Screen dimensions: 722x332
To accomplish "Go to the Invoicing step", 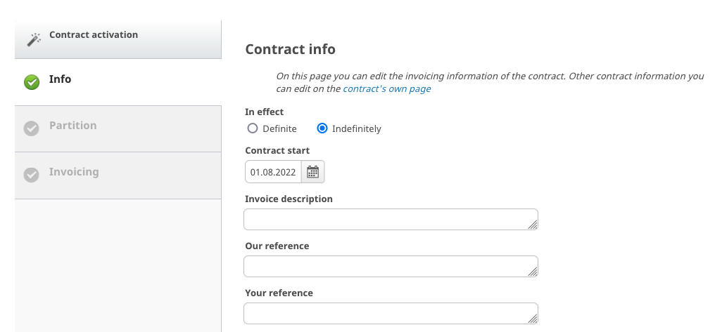I will [x=74, y=172].
